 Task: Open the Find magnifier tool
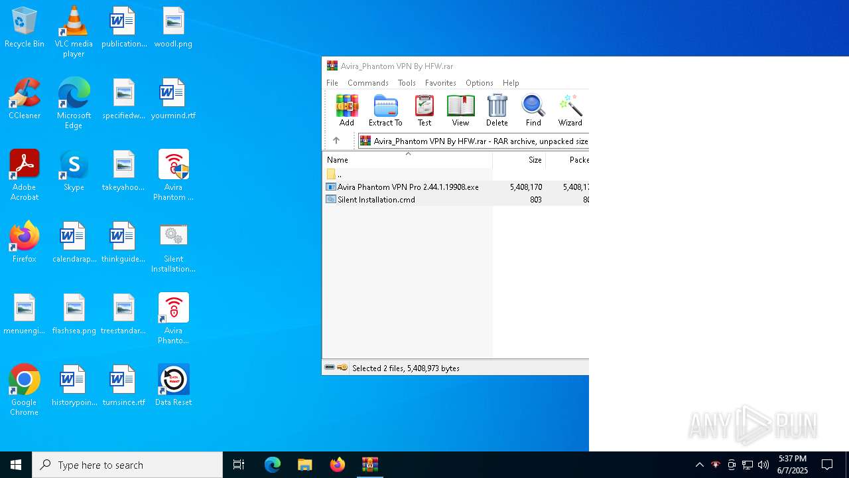pyautogui.click(x=533, y=110)
